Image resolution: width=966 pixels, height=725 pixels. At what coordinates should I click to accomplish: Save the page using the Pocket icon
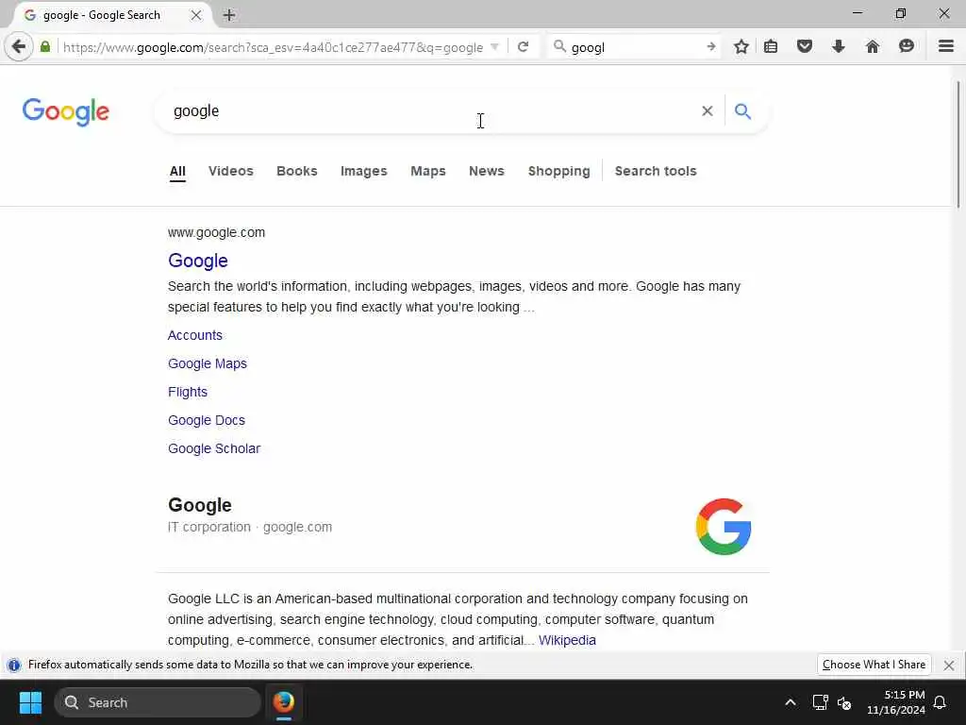(805, 47)
